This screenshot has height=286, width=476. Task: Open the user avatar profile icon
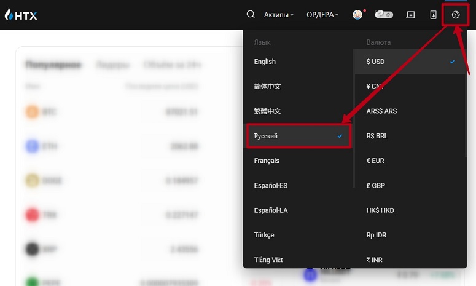click(357, 15)
